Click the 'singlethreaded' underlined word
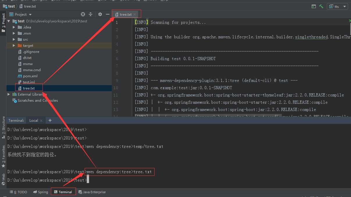The width and height of the screenshot is (351, 197). pos(311,37)
